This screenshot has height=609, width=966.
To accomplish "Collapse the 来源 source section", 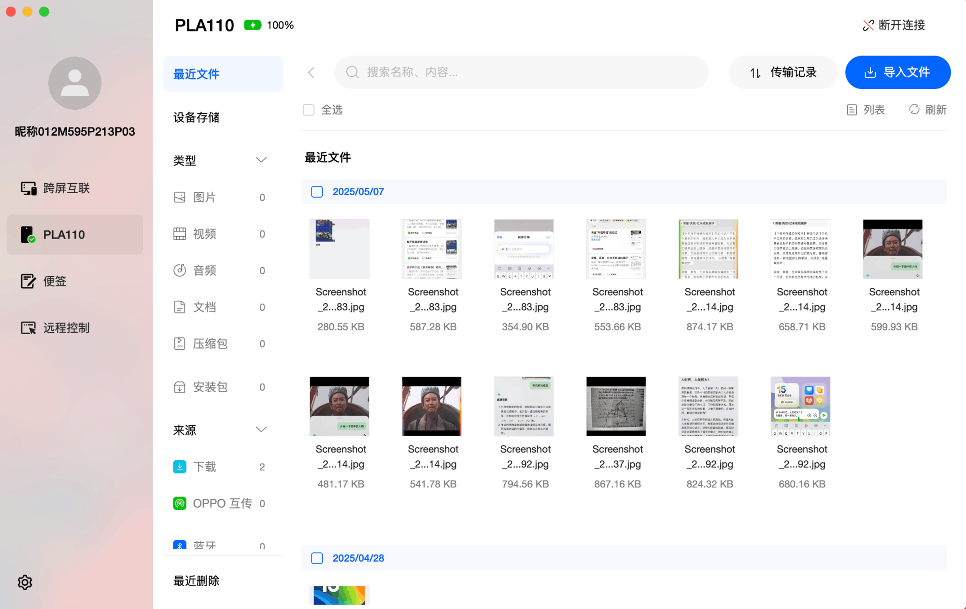I will [261, 429].
